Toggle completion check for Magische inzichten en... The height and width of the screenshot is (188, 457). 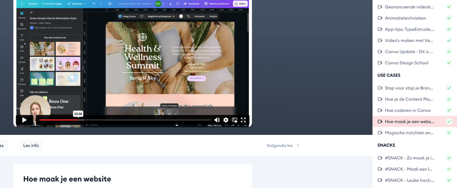[x=449, y=133]
